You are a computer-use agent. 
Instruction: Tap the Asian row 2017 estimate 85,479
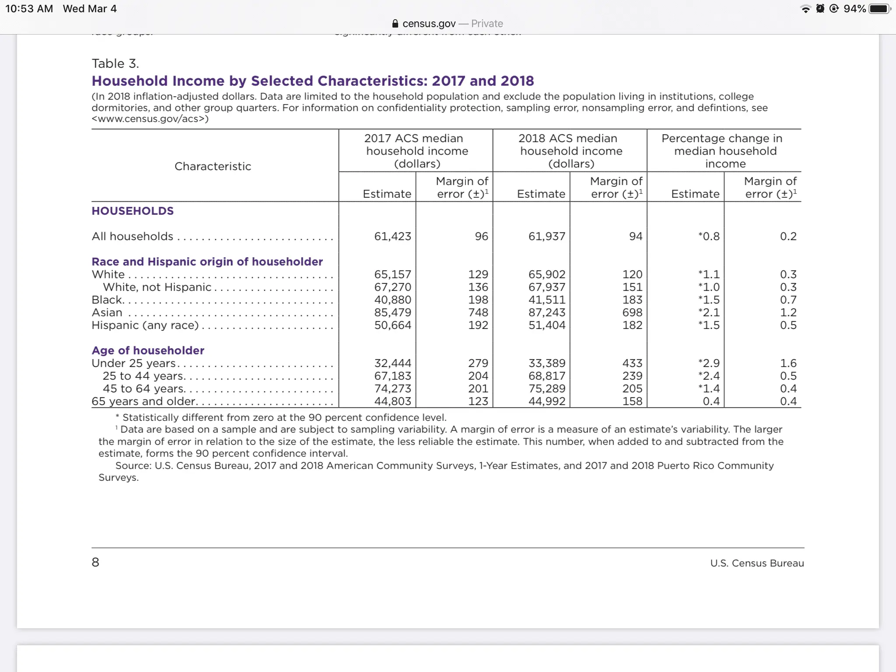[392, 312]
